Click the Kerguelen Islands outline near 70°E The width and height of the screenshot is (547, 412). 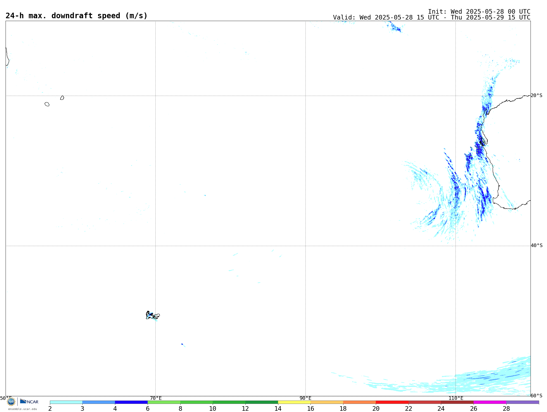pyautogui.click(x=153, y=315)
